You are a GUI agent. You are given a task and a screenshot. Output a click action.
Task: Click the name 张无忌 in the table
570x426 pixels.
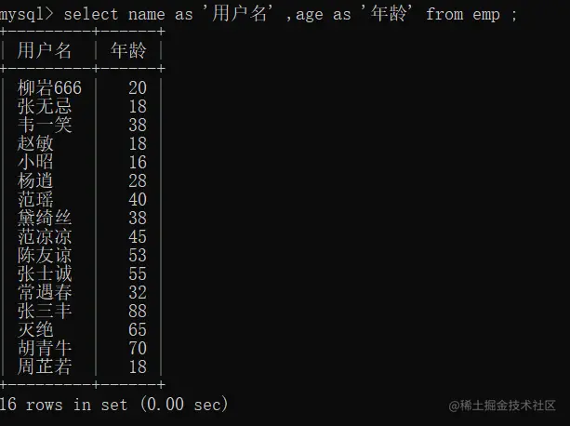point(45,107)
